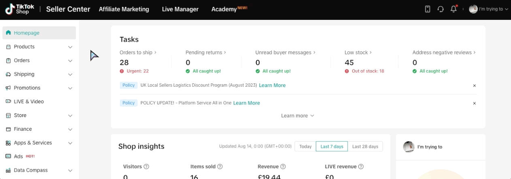Click the LIVE revenue help icon
This screenshot has width=511, height=179.
pyautogui.click(x=361, y=166)
